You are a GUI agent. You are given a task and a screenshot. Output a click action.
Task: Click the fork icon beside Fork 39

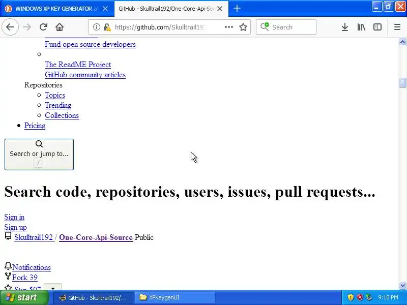[x=8, y=276]
